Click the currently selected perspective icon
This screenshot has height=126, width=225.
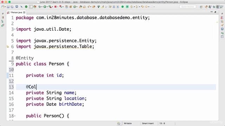point(218,7)
